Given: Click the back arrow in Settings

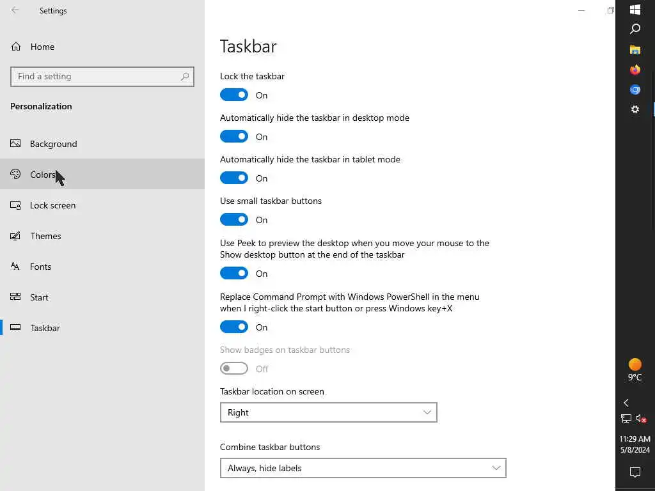Looking at the screenshot, I should 15,10.
